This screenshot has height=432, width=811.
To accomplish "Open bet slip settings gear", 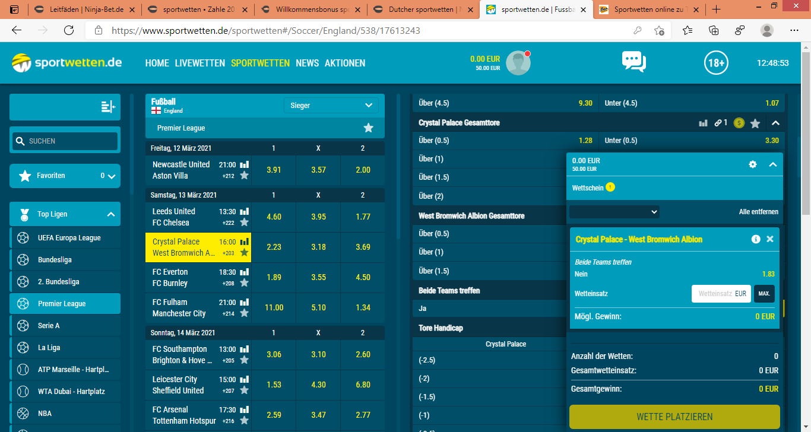I will 753,164.
